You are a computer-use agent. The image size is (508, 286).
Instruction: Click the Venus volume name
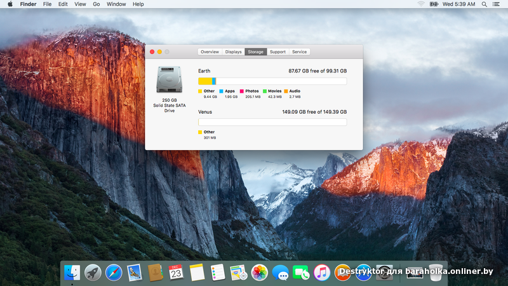205,112
